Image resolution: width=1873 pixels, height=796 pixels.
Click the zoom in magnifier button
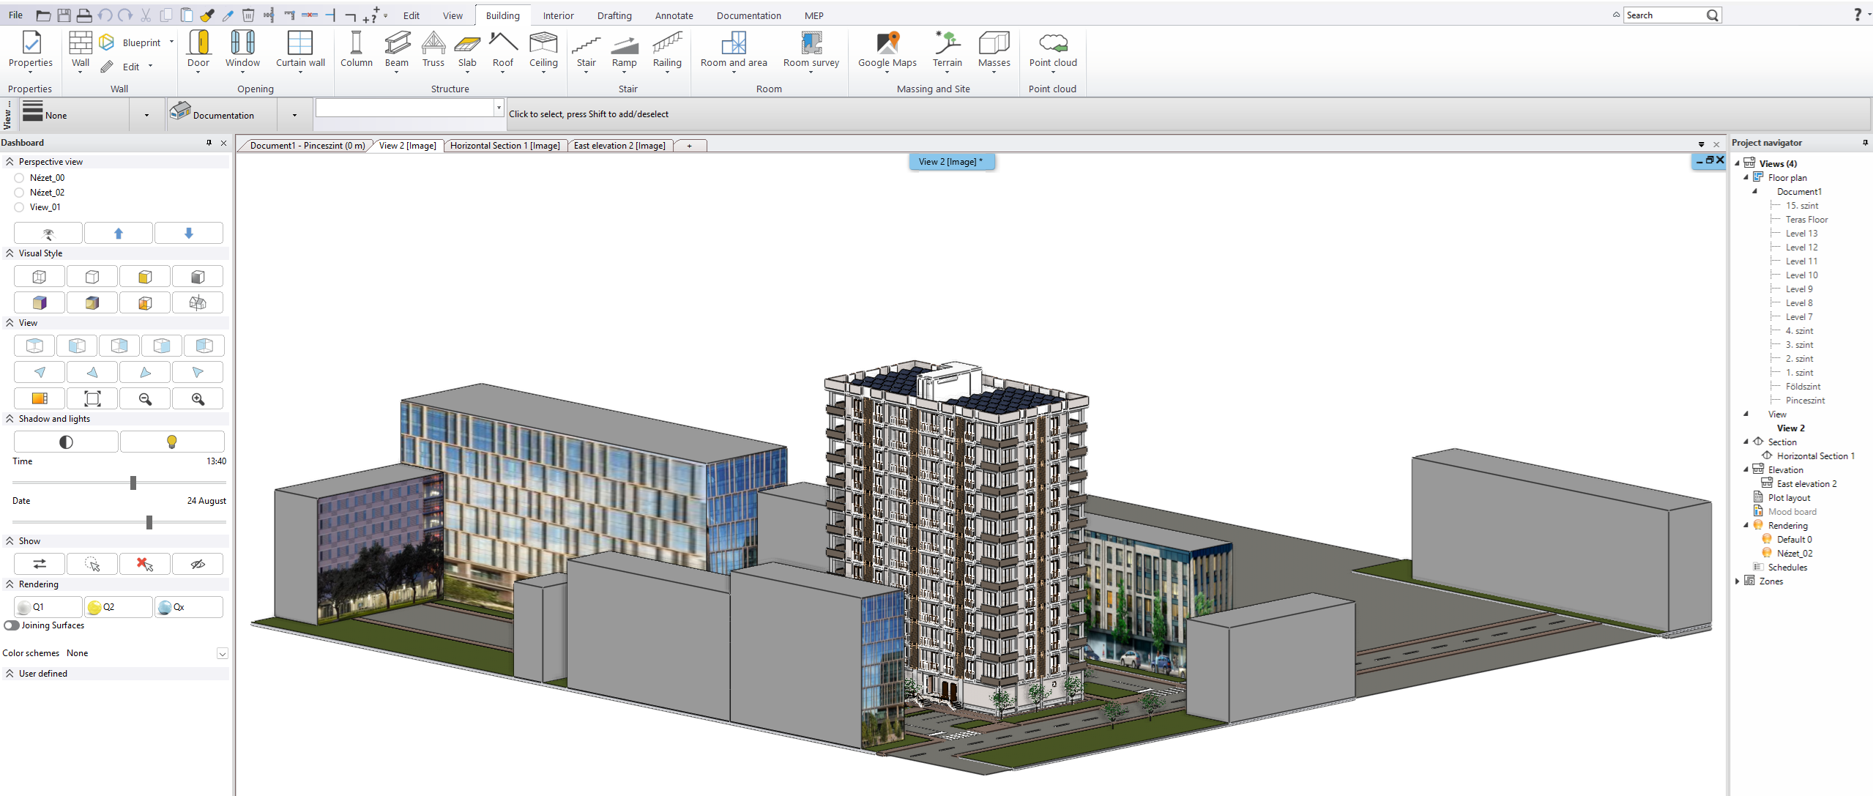pos(198,399)
